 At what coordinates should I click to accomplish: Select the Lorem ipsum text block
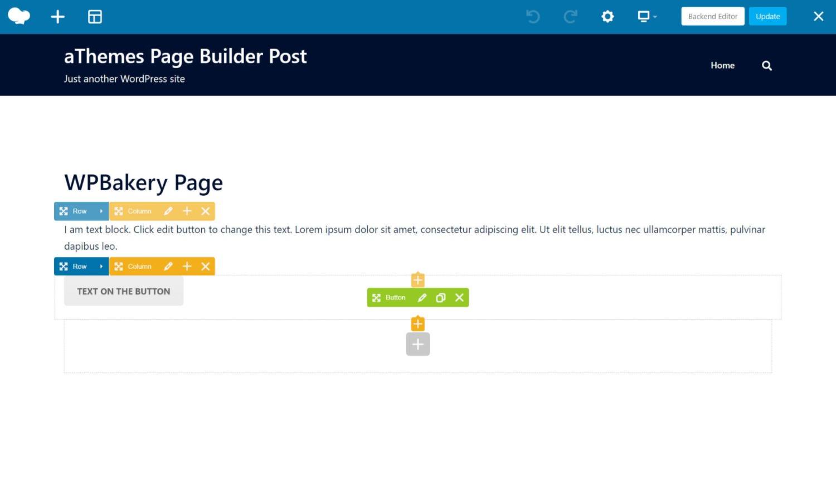click(415, 238)
